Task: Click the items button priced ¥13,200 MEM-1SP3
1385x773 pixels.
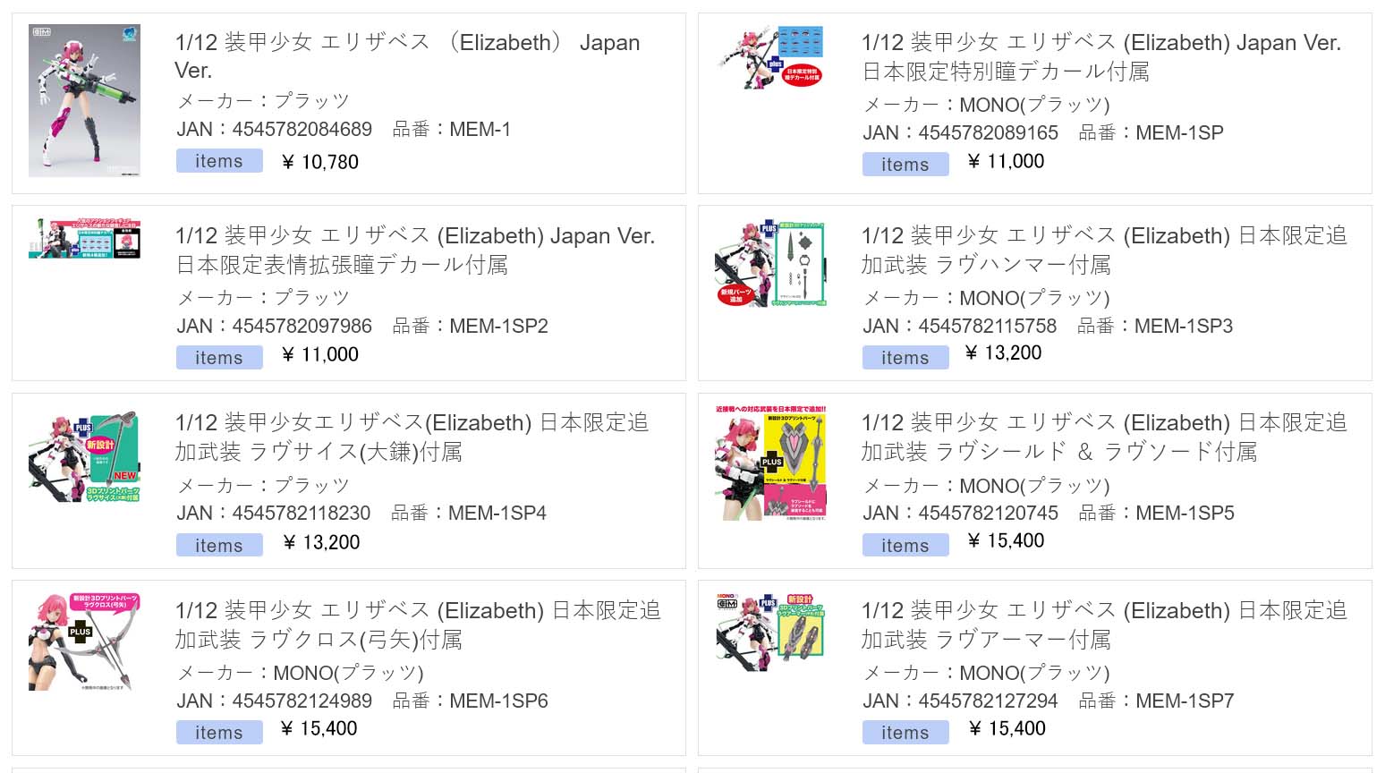Action: [905, 358]
